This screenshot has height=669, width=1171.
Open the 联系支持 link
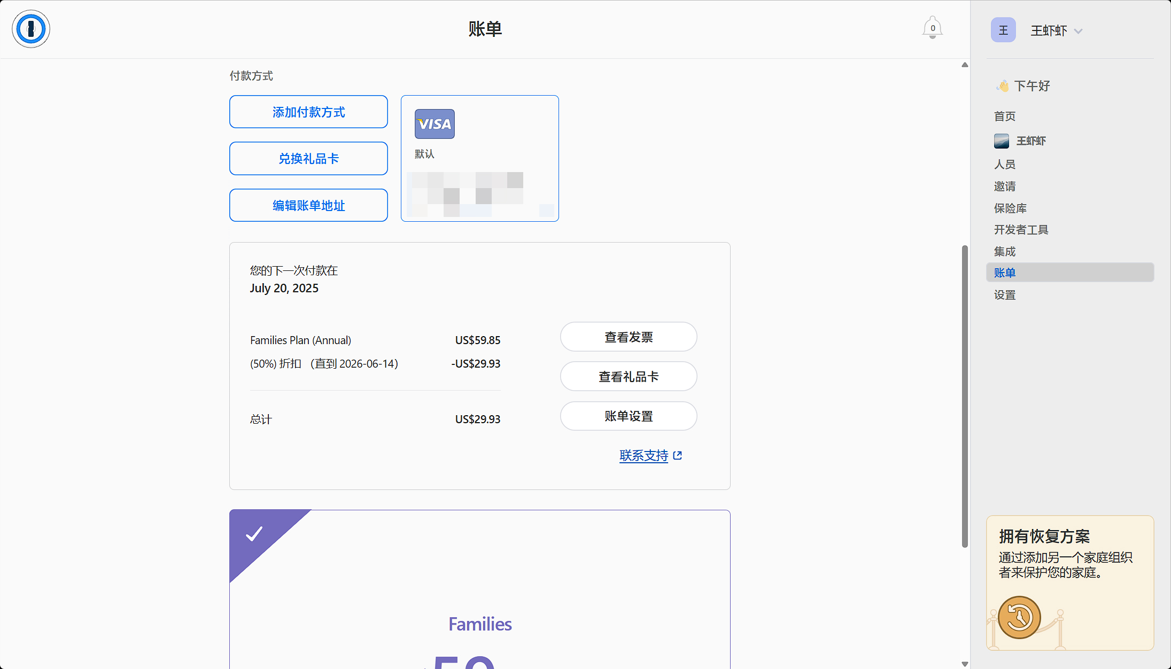[643, 455]
